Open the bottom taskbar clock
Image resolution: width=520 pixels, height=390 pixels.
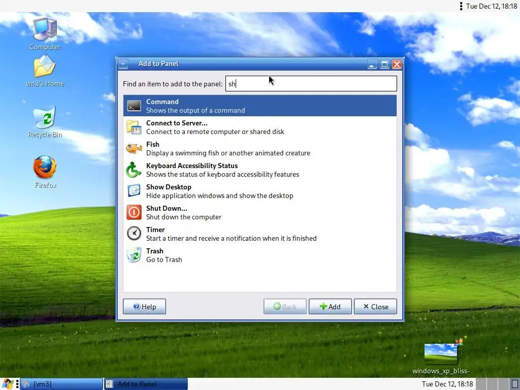click(x=447, y=384)
